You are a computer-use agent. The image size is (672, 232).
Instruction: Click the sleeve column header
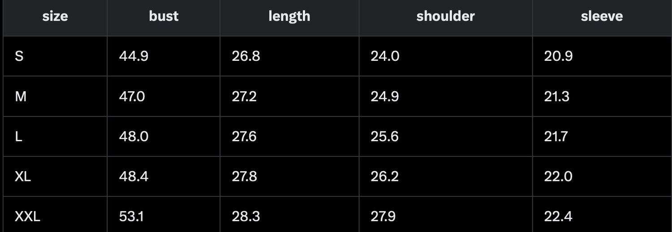point(602,17)
